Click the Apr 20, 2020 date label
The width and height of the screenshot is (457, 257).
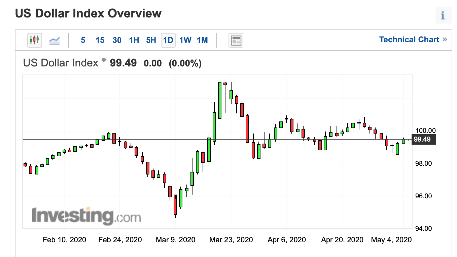click(342, 240)
